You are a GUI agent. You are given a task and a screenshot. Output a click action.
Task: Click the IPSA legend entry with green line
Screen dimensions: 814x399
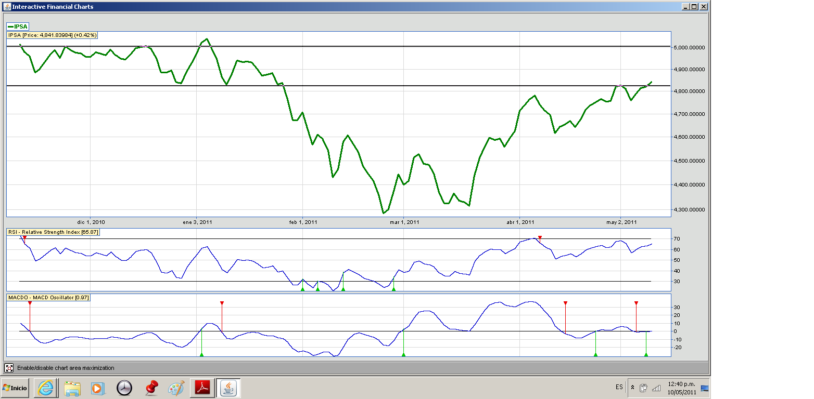tap(18, 26)
